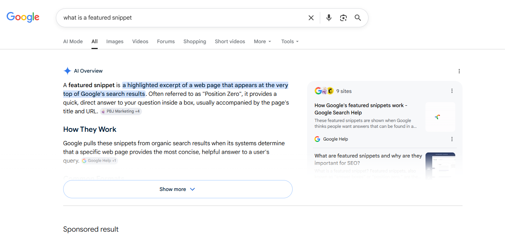Image resolution: width=505 pixels, height=240 pixels.
Task: Open 'How Google's featured snippets work' link
Action: [x=361, y=109]
